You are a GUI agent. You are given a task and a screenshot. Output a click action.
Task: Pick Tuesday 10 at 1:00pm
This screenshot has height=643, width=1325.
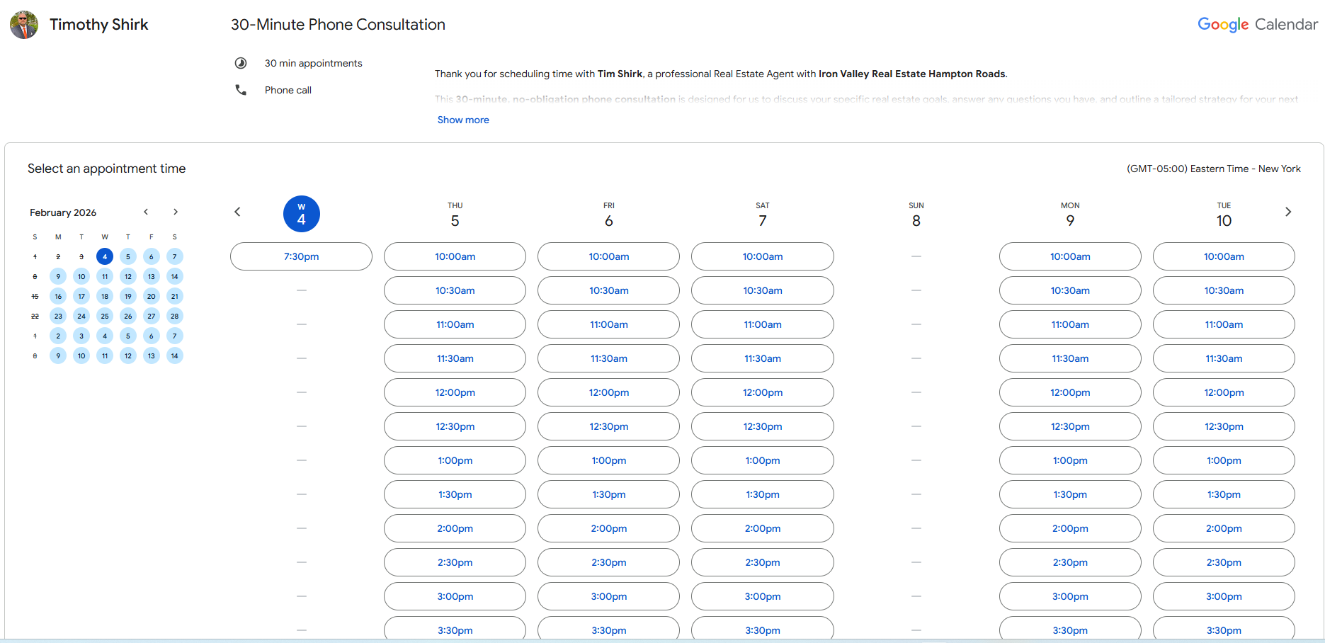click(x=1224, y=460)
